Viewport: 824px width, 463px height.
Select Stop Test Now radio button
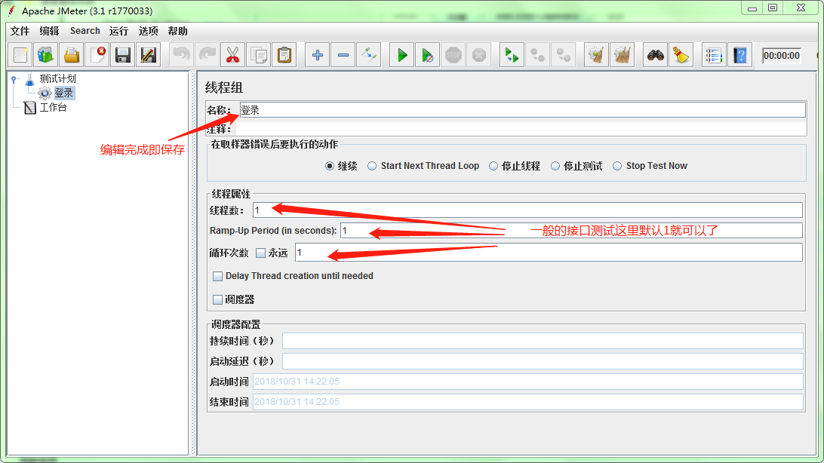point(617,166)
